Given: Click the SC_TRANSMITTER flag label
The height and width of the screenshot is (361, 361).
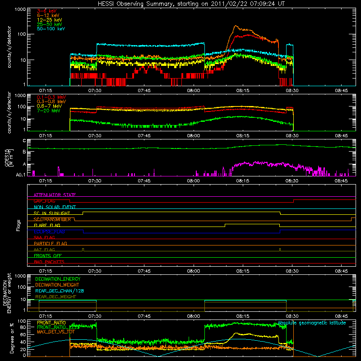Looking at the screenshot, I should pos(52,219).
